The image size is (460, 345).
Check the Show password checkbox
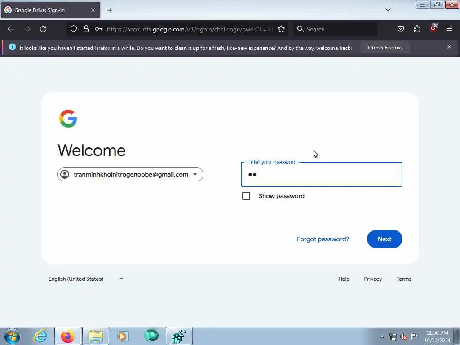[246, 196]
